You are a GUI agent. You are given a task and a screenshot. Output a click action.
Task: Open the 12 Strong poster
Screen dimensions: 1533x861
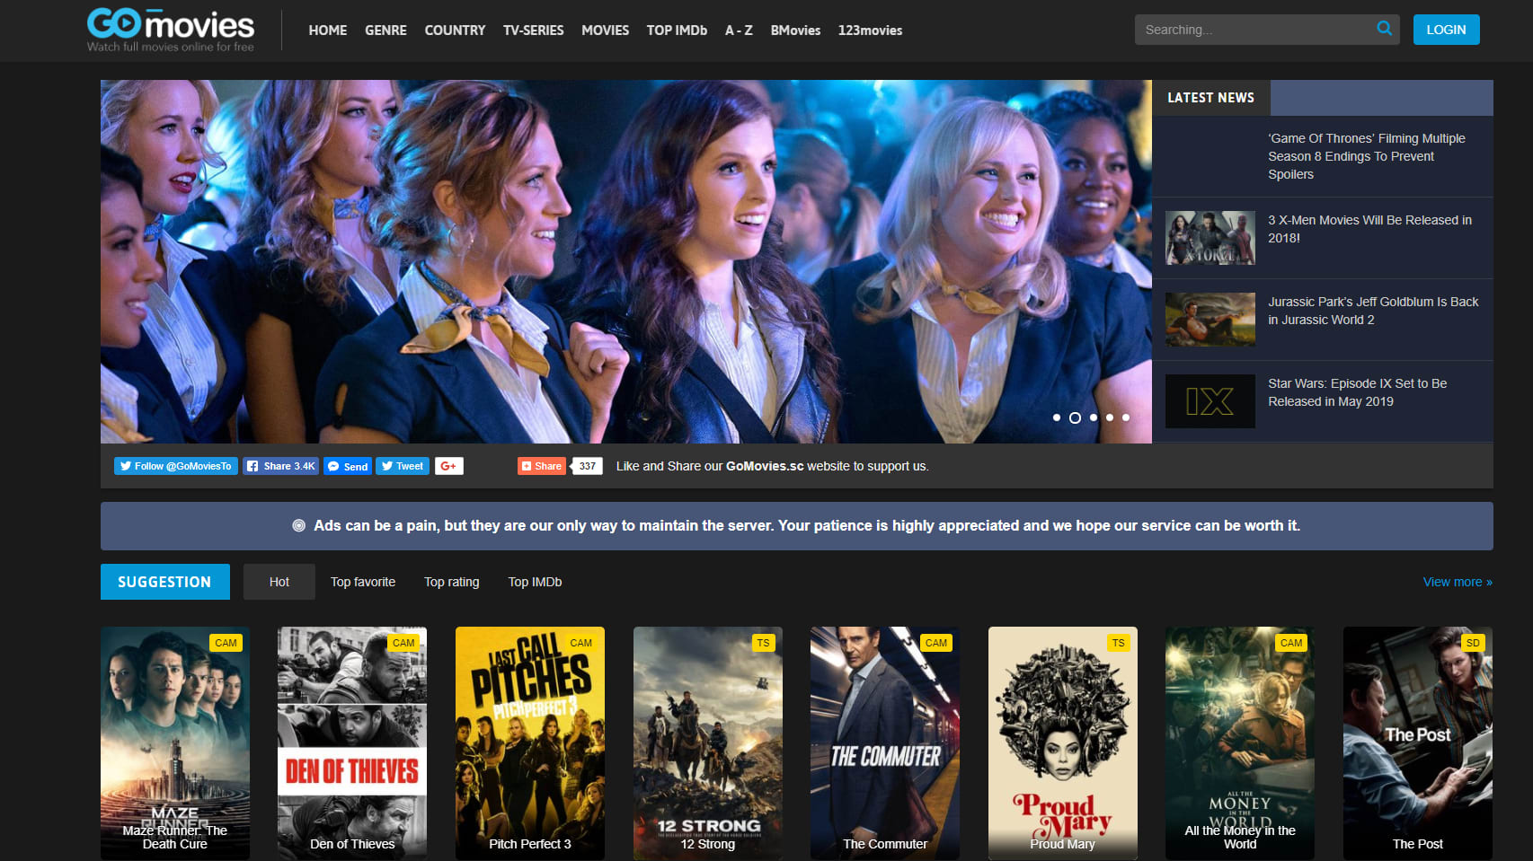pos(708,743)
